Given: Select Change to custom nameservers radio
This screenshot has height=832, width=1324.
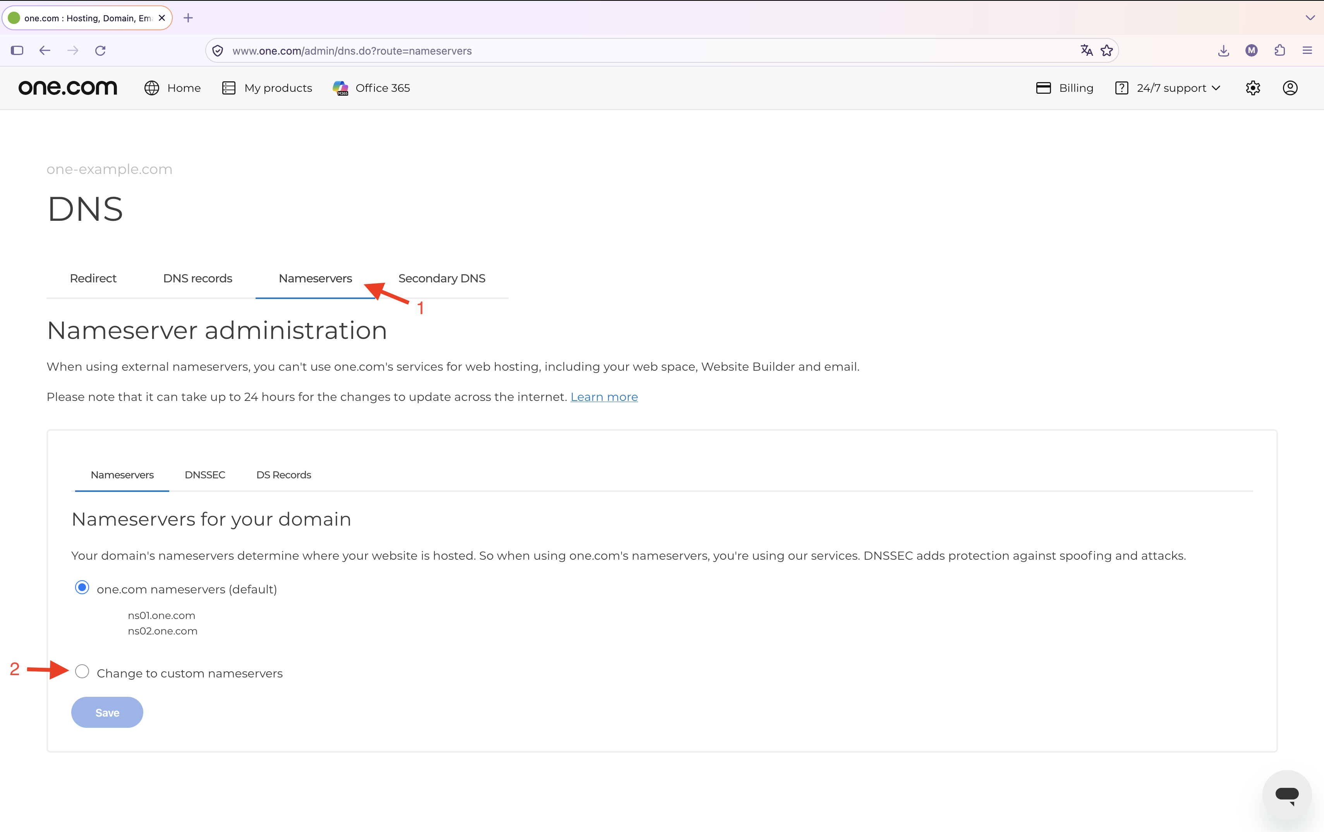Looking at the screenshot, I should [82, 671].
